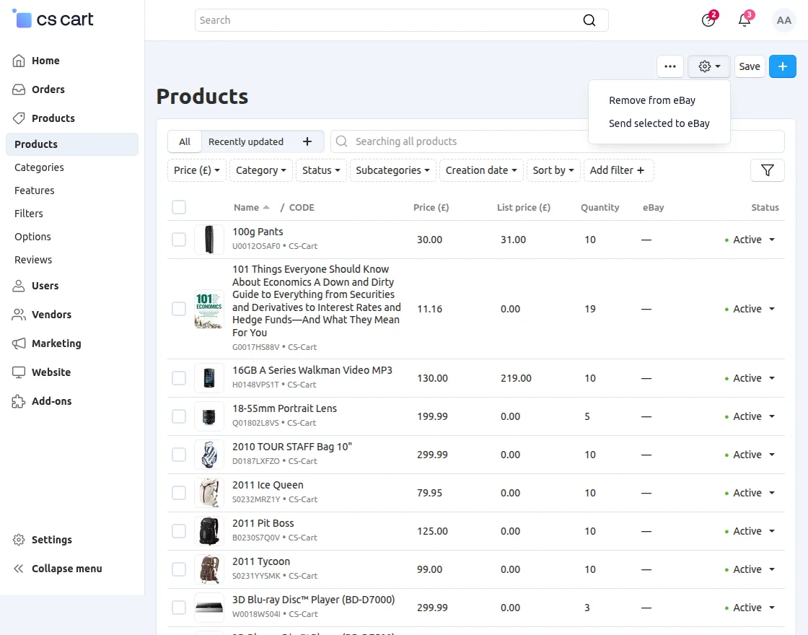
Task: Open Categories in the sidebar submenu
Action: 39,167
